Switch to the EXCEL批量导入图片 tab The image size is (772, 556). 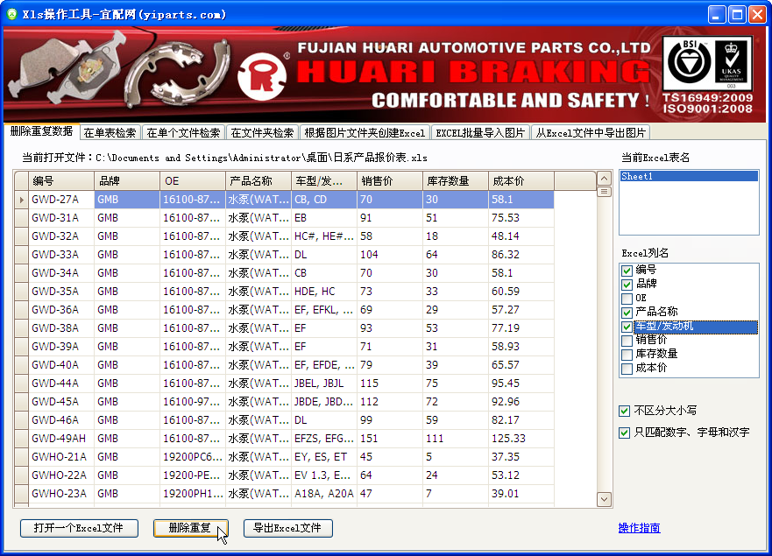(x=480, y=133)
